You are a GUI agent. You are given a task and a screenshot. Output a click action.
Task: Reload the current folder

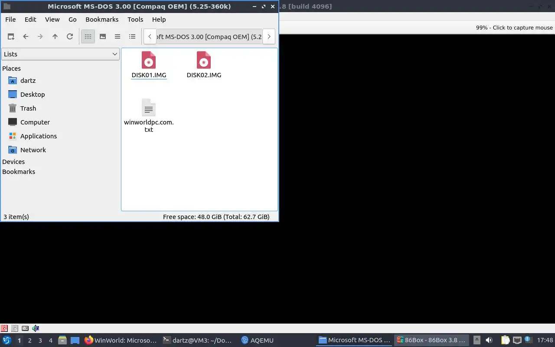[x=70, y=36]
